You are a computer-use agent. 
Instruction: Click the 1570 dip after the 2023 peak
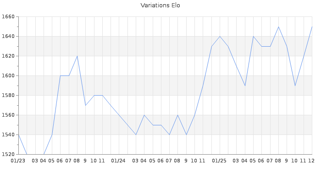[x=85, y=105]
